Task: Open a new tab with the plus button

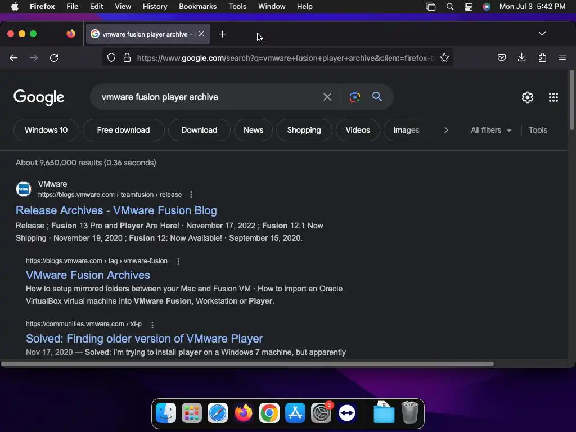Action: (x=222, y=34)
